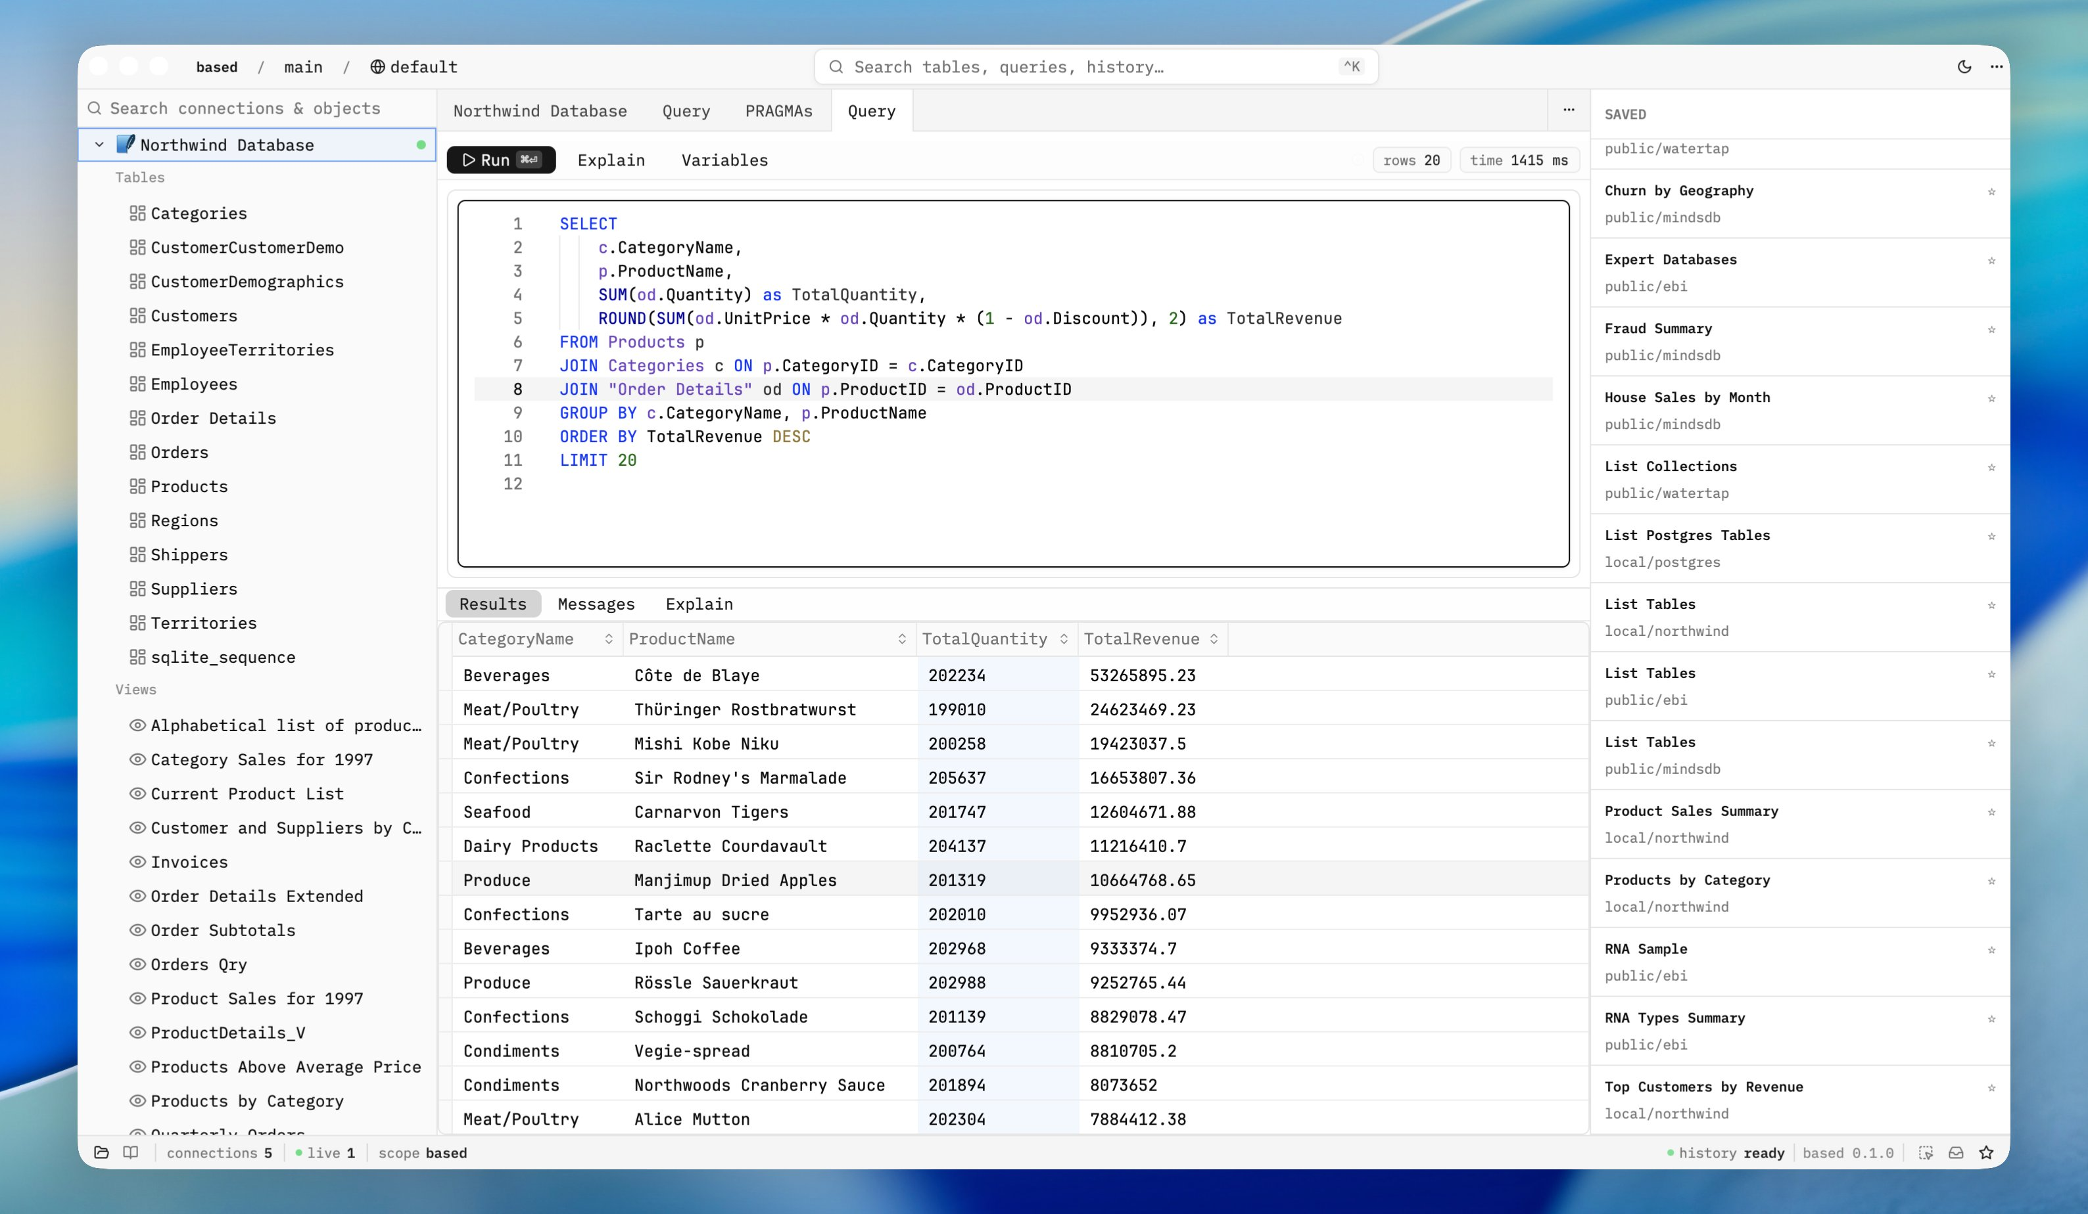Click the selection cursor icon in status bar
Viewport: 2088px width, 1214px height.
pos(1926,1152)
